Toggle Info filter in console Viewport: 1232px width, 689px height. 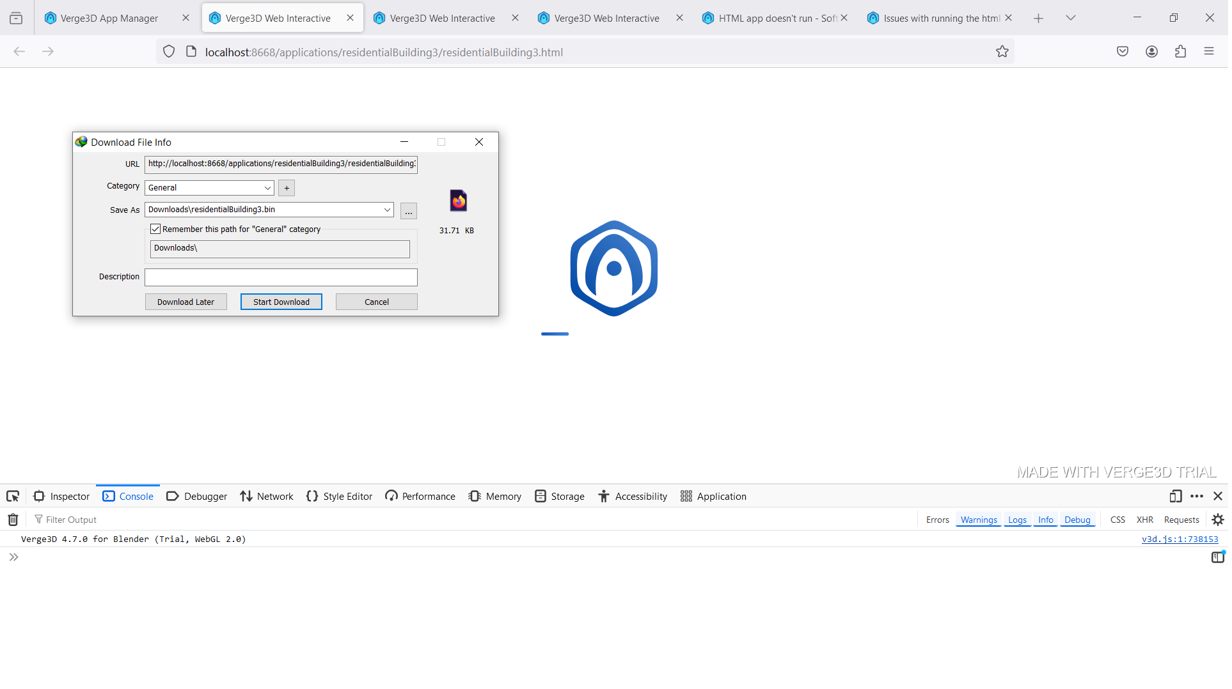1045,520
